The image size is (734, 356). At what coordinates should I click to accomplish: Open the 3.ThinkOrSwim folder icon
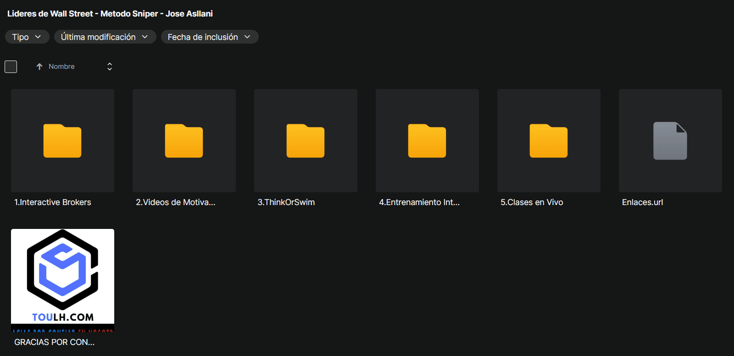[306, 141]
